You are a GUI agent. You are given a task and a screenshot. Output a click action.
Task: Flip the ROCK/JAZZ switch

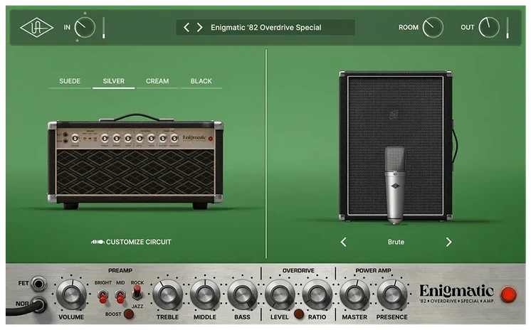(137, 293)
